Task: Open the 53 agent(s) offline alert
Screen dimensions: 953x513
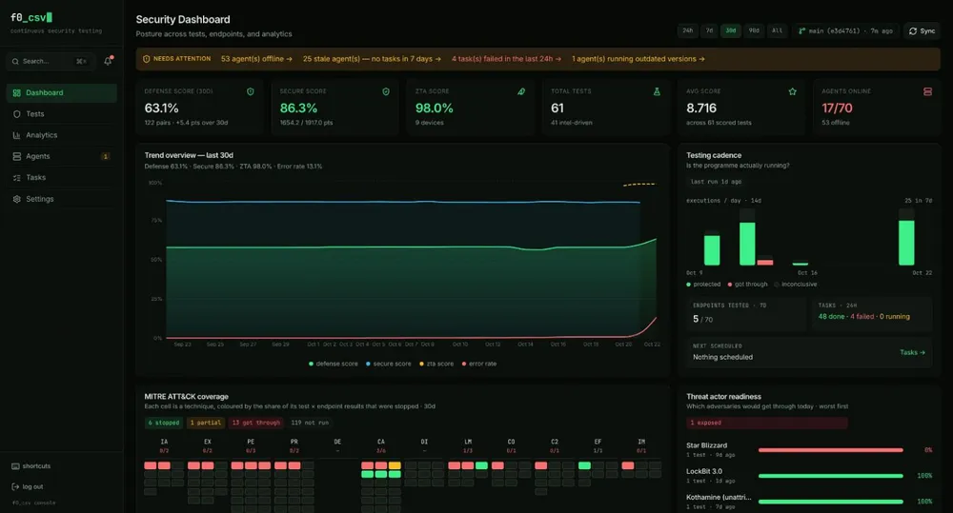Action: [x=256, y=59]
